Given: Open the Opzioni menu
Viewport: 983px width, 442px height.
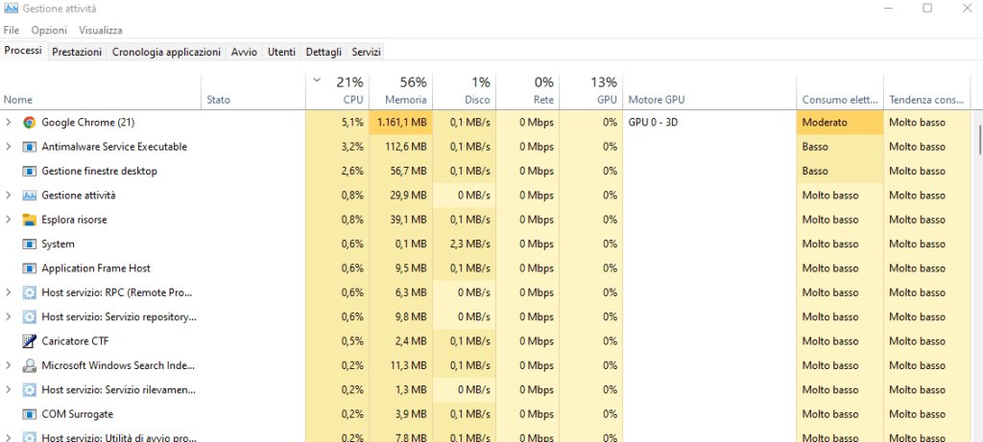Looking at the screenshot, I should coord(49,31).
